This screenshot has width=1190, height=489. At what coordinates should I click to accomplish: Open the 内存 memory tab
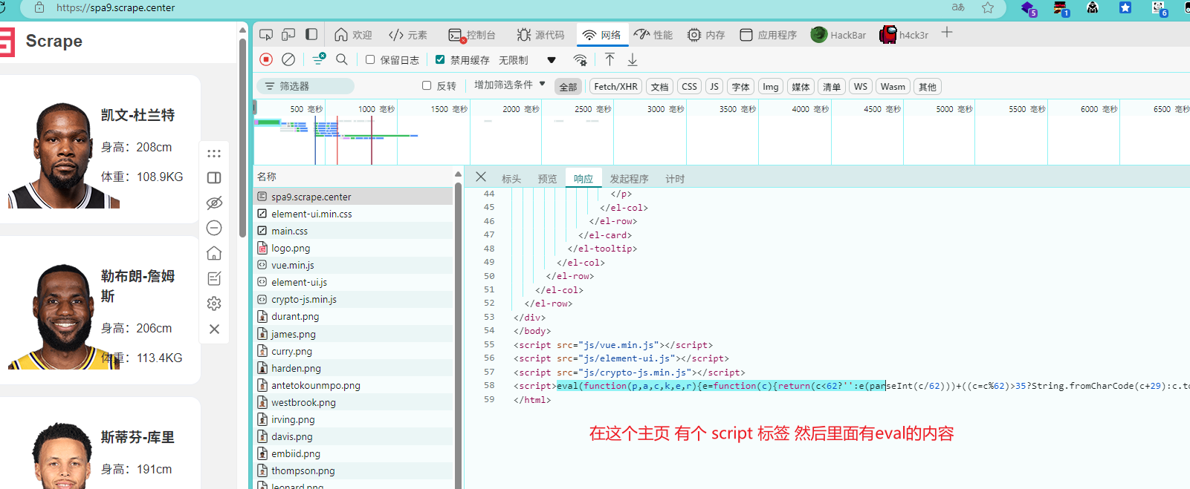click(x=706, y=35)
